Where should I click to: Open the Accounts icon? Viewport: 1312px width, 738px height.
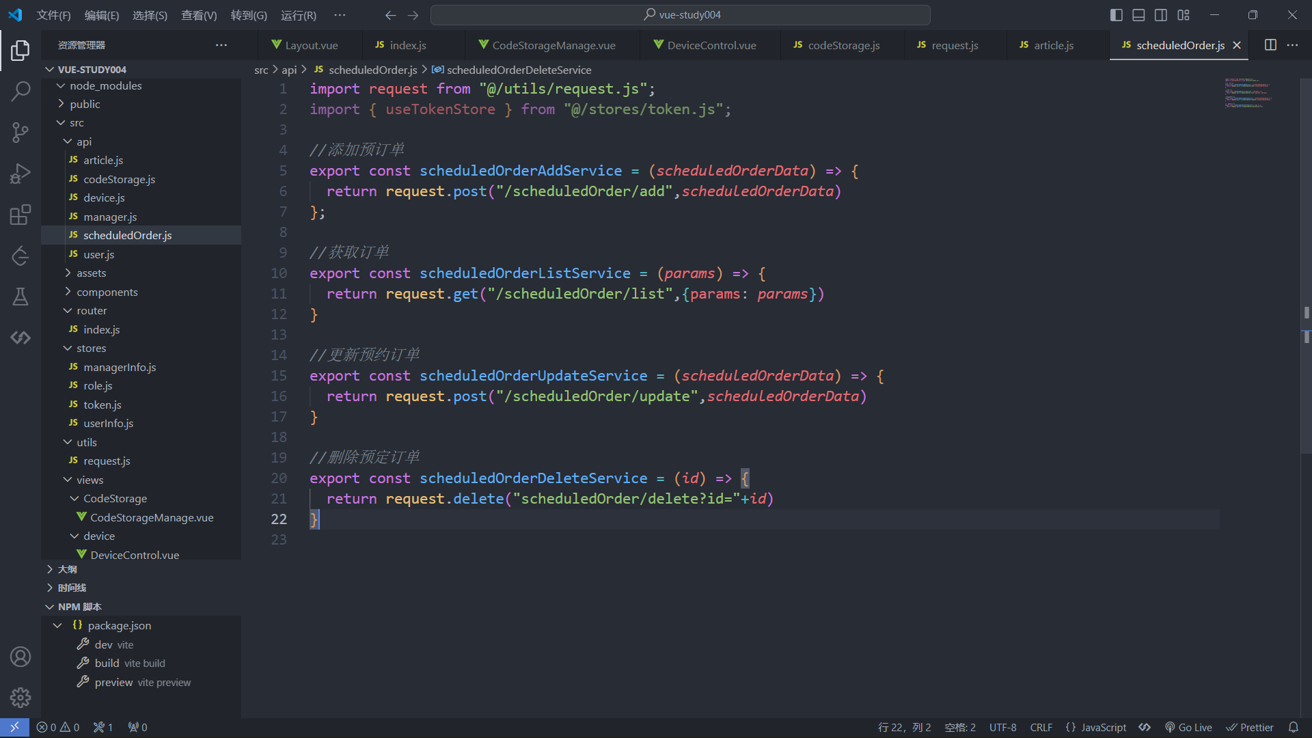20,657
